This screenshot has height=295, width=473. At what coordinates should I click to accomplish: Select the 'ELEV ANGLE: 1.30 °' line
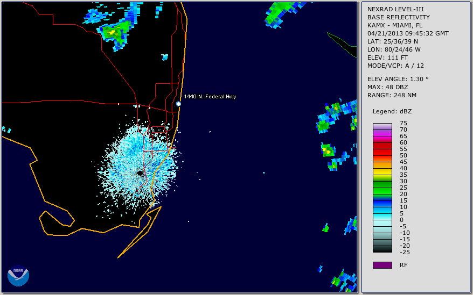pyautogui.click(x=398, y=79)
